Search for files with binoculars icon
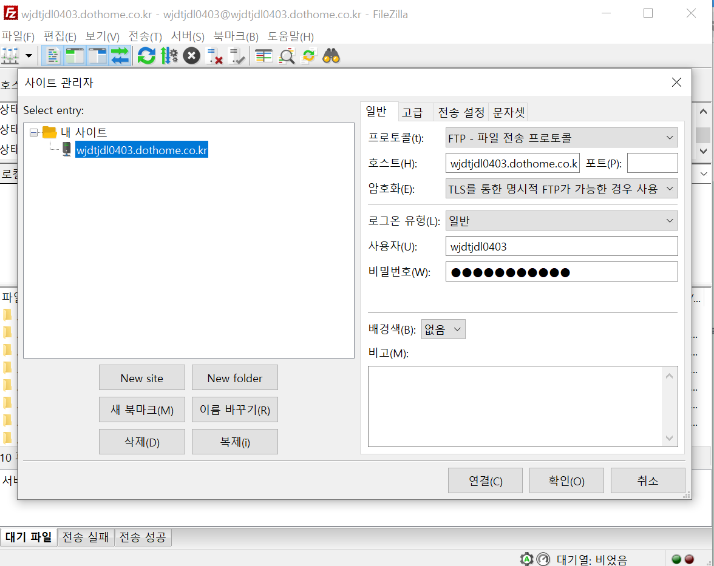The width and height of the screenshot is (714, 566). point(331,56)
